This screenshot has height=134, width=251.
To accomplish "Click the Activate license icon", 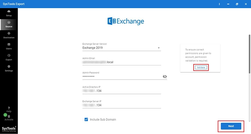I will coord(9,116).
